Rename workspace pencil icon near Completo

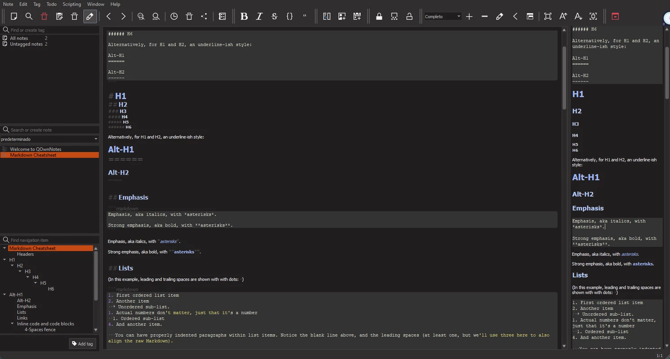(500, 17)
